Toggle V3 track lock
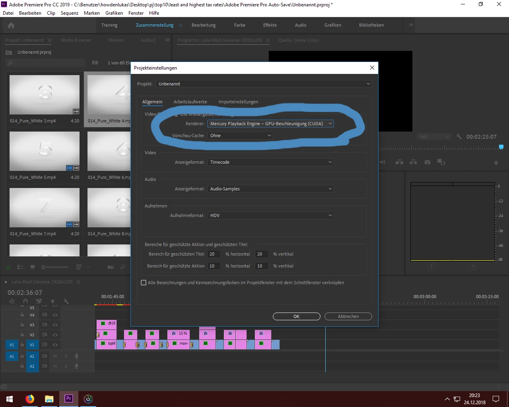 pos(22,325)
